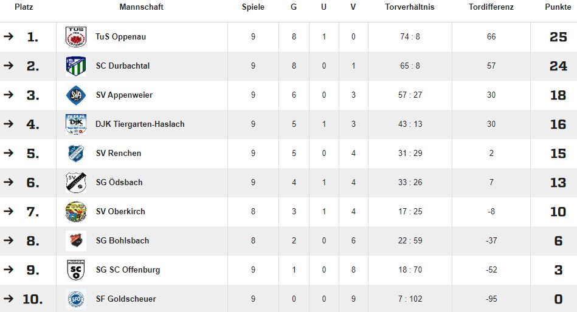Image resolution: width=577 pixels, height=312 pixels.
Task: Select the SG Bohlsbach orange-black logo
Action: click(x=76, y=241)
